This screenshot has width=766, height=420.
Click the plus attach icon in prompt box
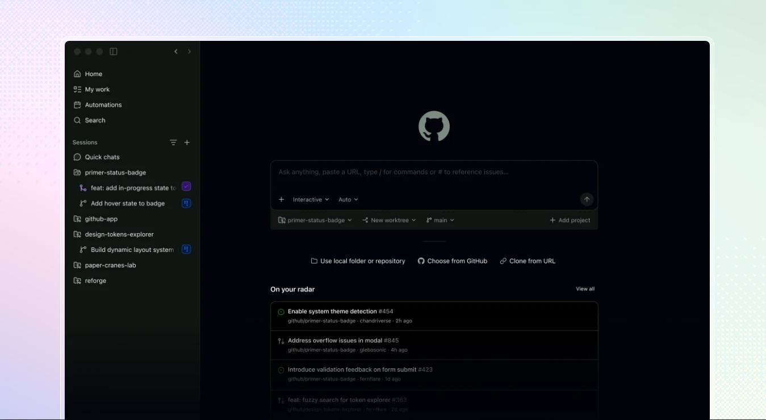coord(281,199)
